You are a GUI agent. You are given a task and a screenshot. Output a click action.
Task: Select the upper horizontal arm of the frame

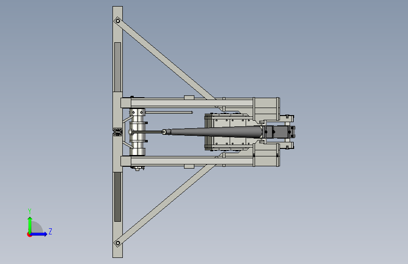191,103
